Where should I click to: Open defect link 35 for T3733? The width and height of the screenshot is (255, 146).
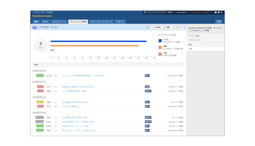tap(56, 87)
